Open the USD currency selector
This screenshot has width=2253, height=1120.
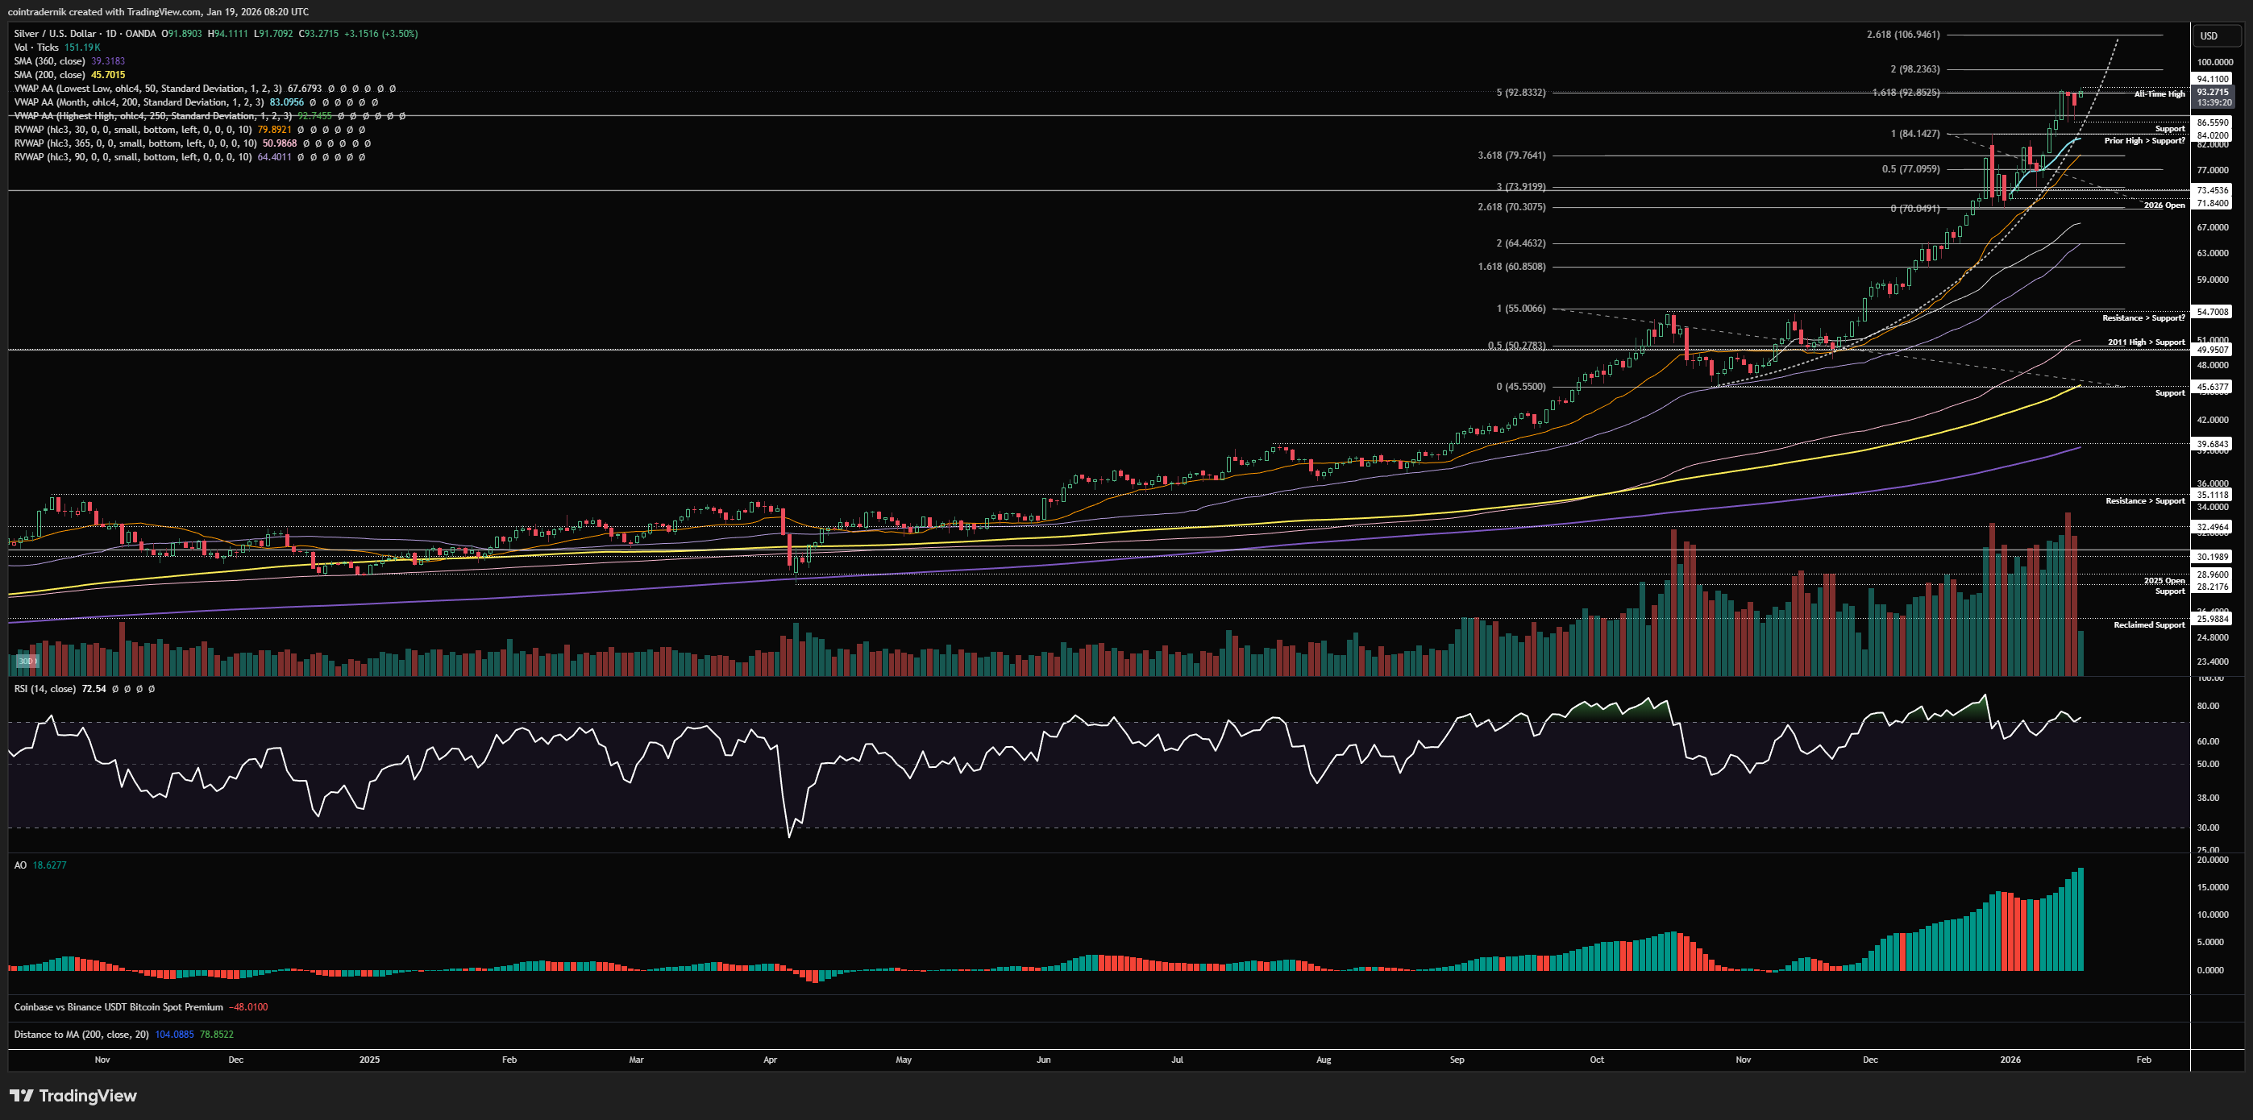click(x=2209, y=35)
